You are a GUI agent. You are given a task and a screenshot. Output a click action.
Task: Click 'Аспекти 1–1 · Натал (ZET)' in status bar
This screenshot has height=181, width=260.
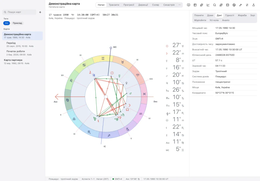[x=95, y=179]
